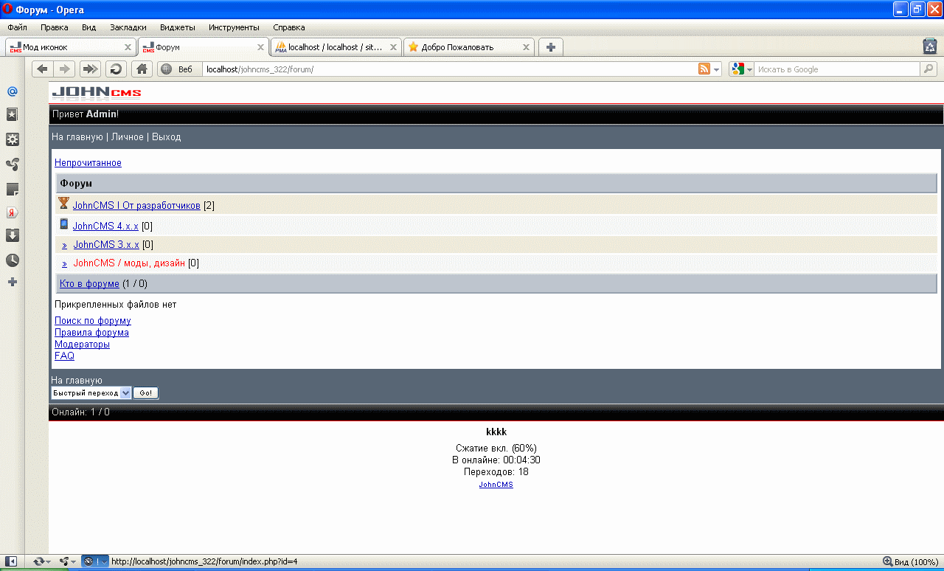Log out via the Выход link
This screenshot has height=571, width=944.
(x=166, y=137)
